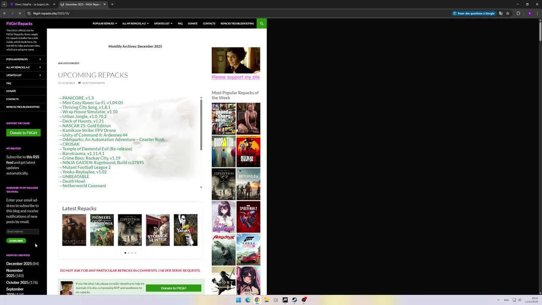Open December 2025 monthly archive link
Image resolution: width=542 pixels, height=305 pixels.
click(x=19, y=263)
